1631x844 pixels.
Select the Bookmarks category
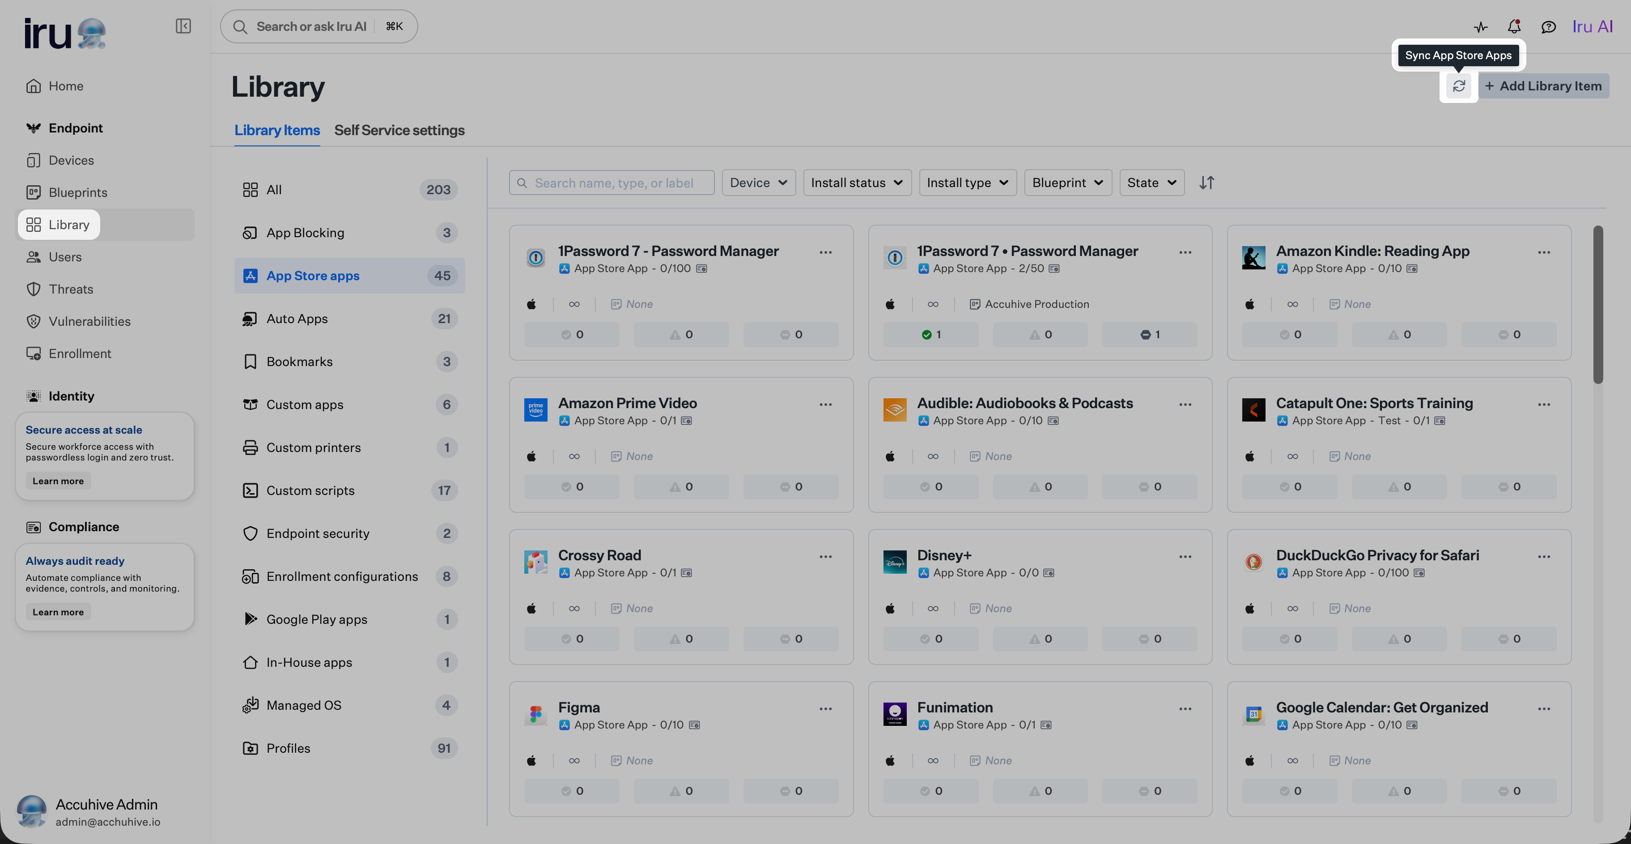(x=349, y=362)
